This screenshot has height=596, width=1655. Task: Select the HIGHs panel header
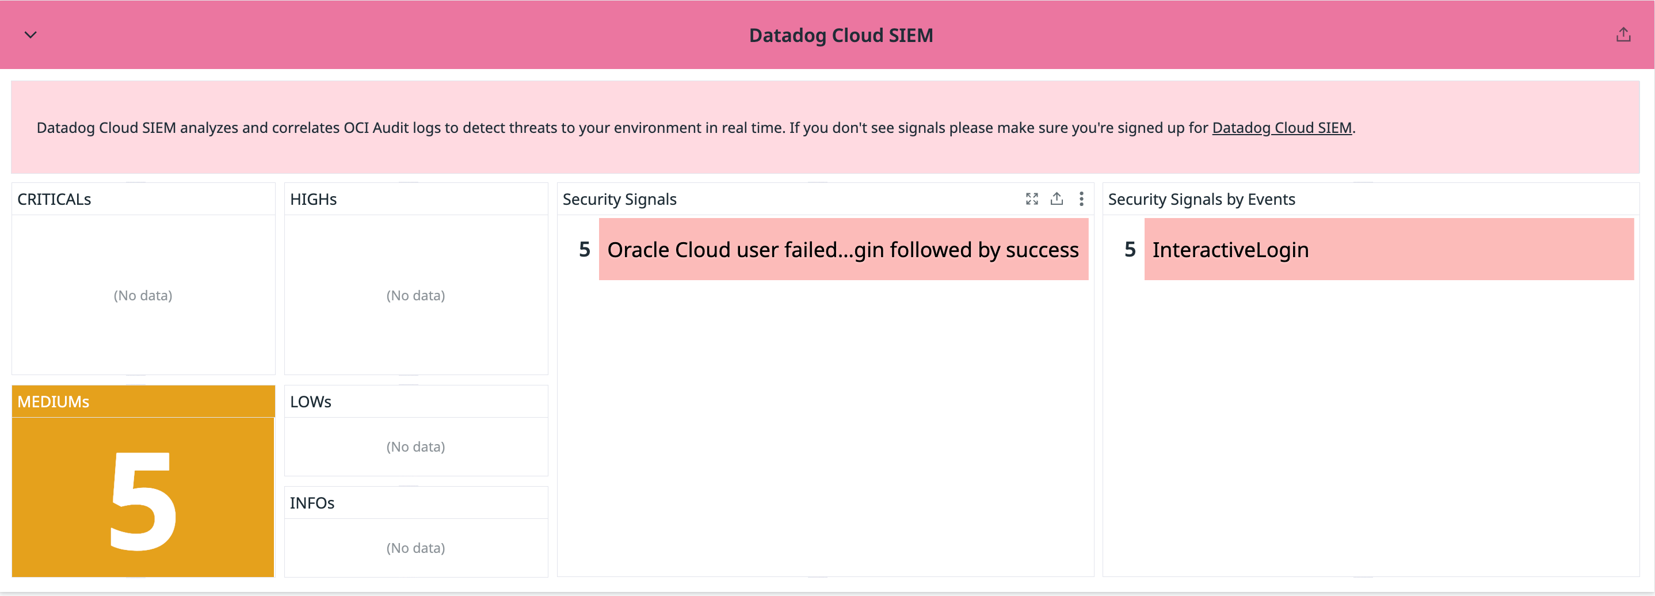point(313,199)
